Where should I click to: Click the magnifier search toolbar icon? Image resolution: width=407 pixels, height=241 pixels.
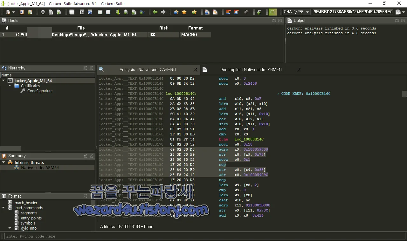126,12
